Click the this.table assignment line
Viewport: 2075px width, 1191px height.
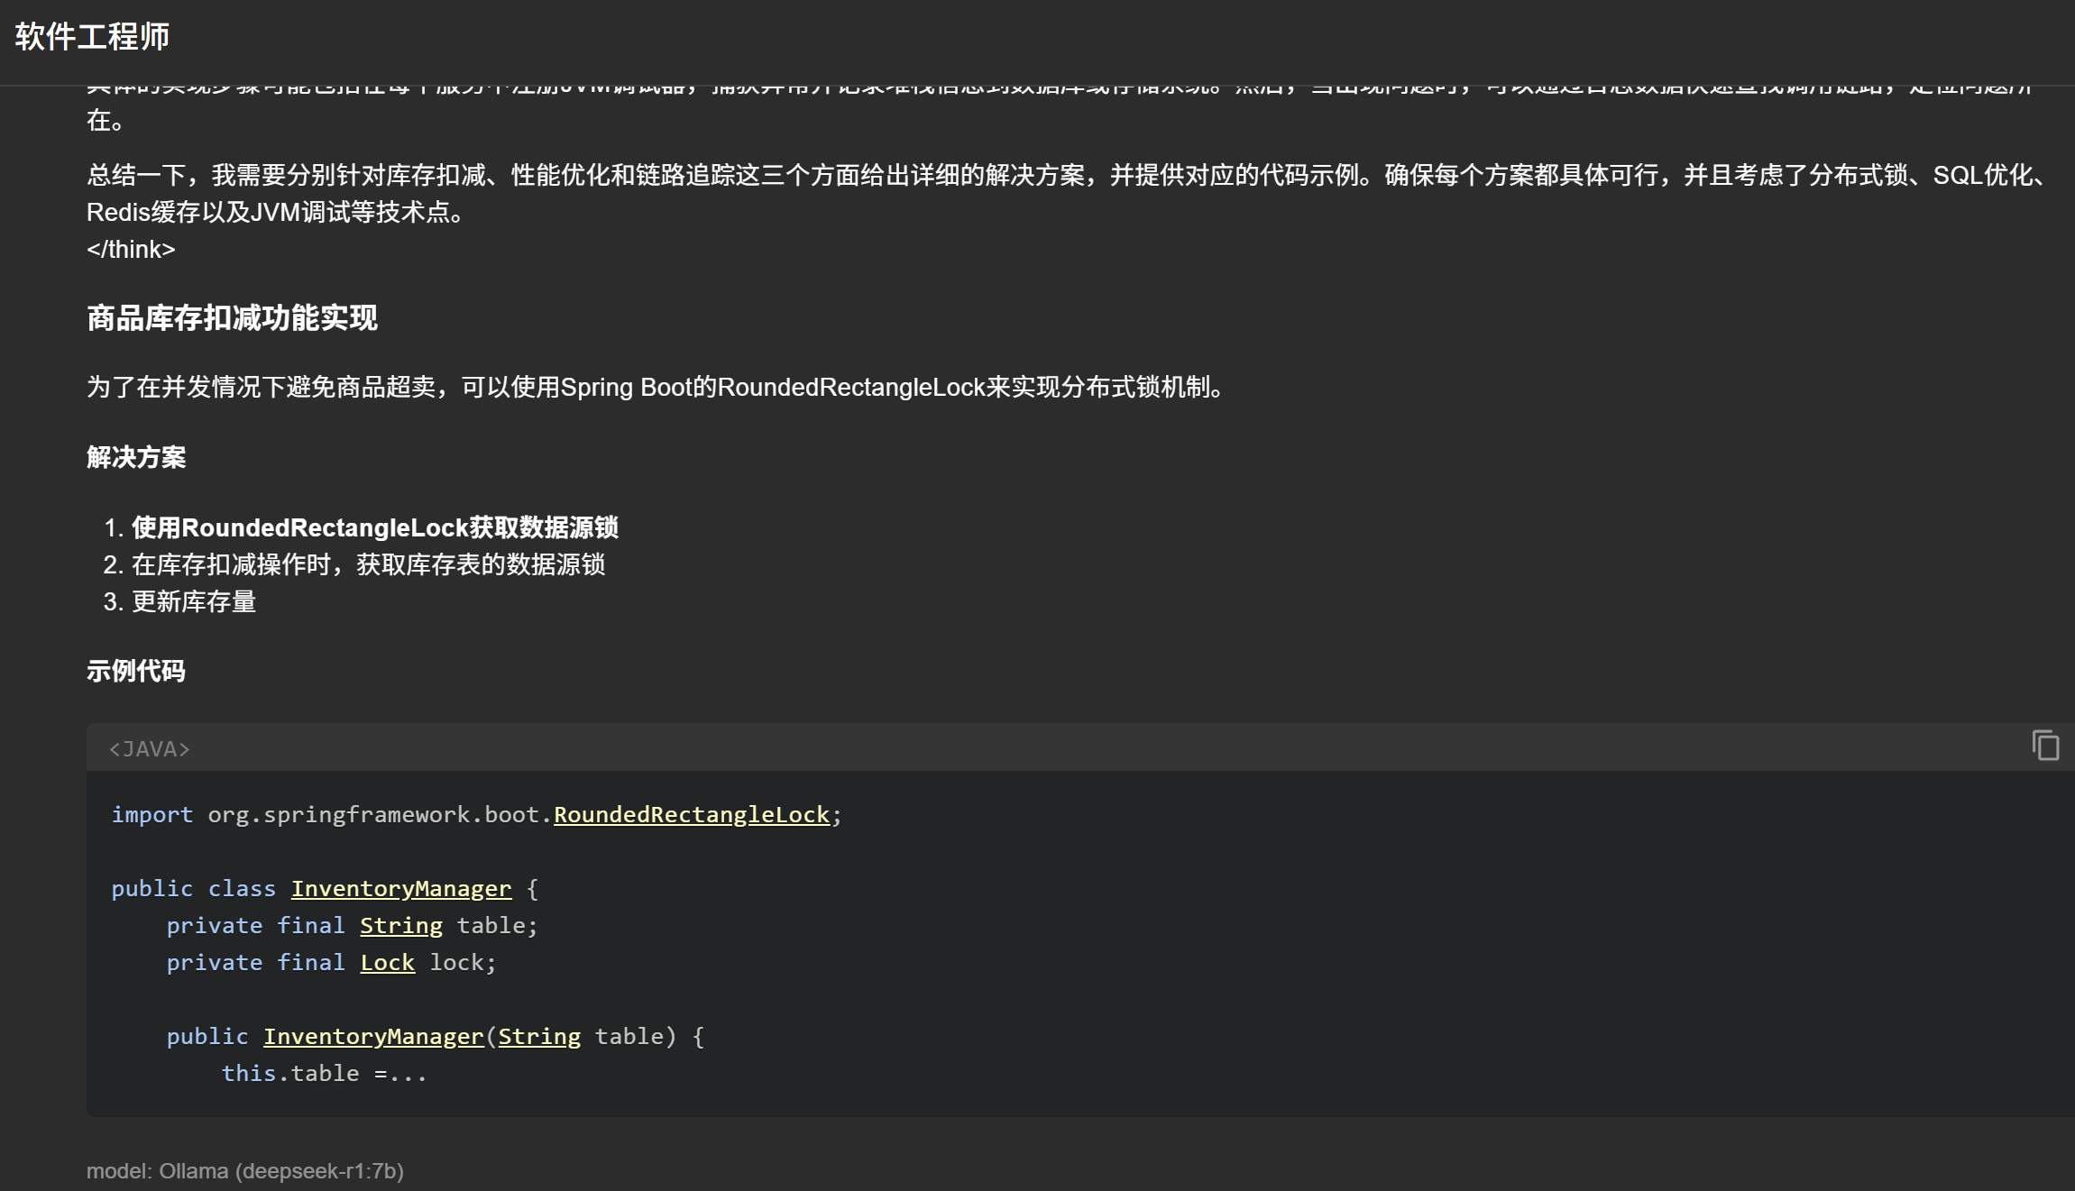[324, 1074]
